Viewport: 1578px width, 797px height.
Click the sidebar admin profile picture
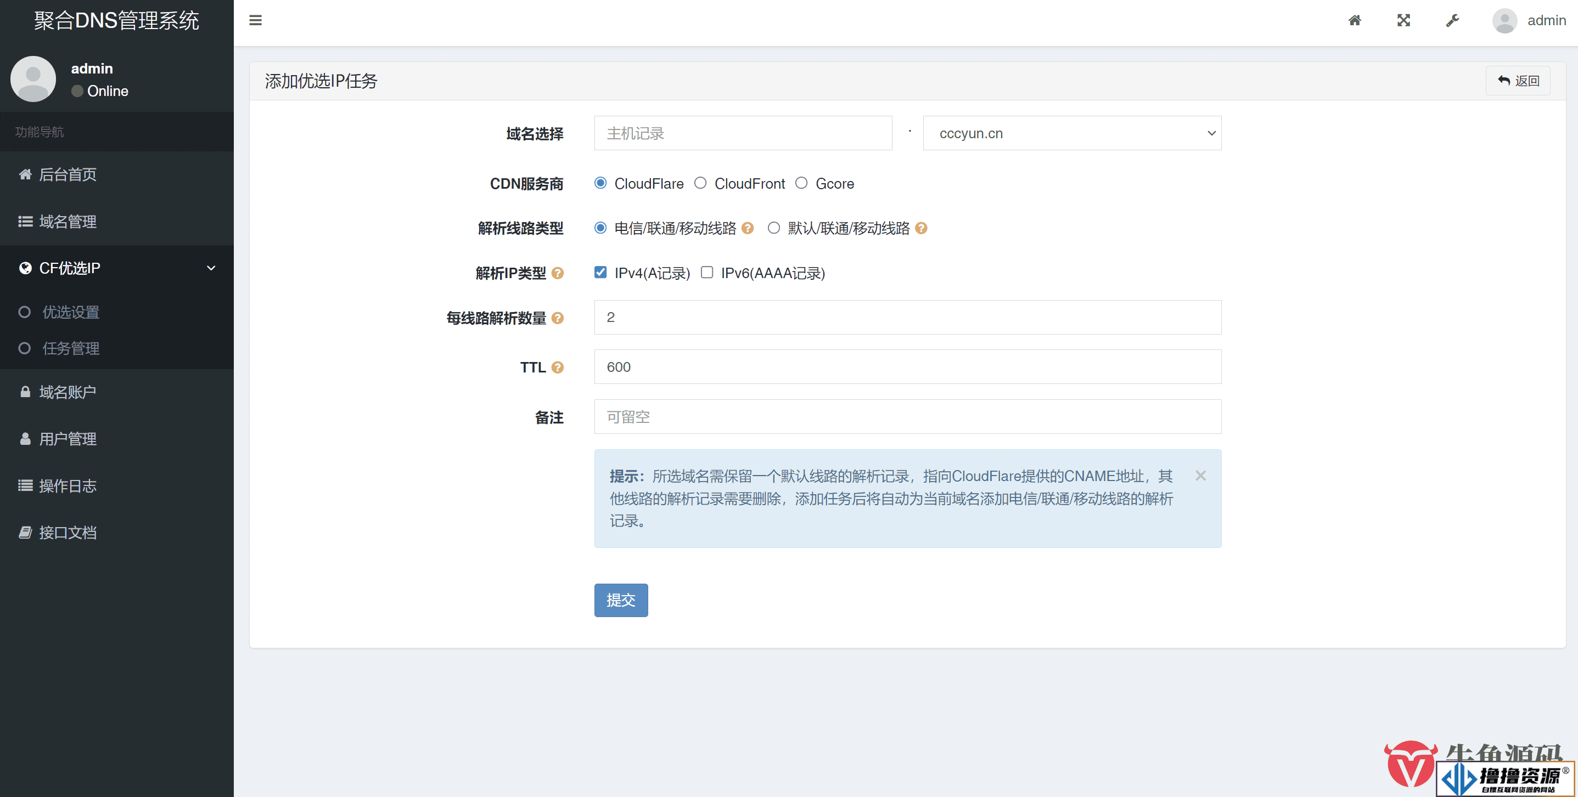click(33, 79)
